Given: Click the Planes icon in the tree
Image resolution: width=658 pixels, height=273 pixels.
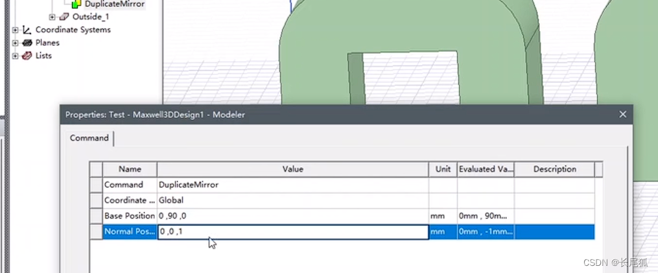Looking at the screenshot, I should [x=27, y=43].
